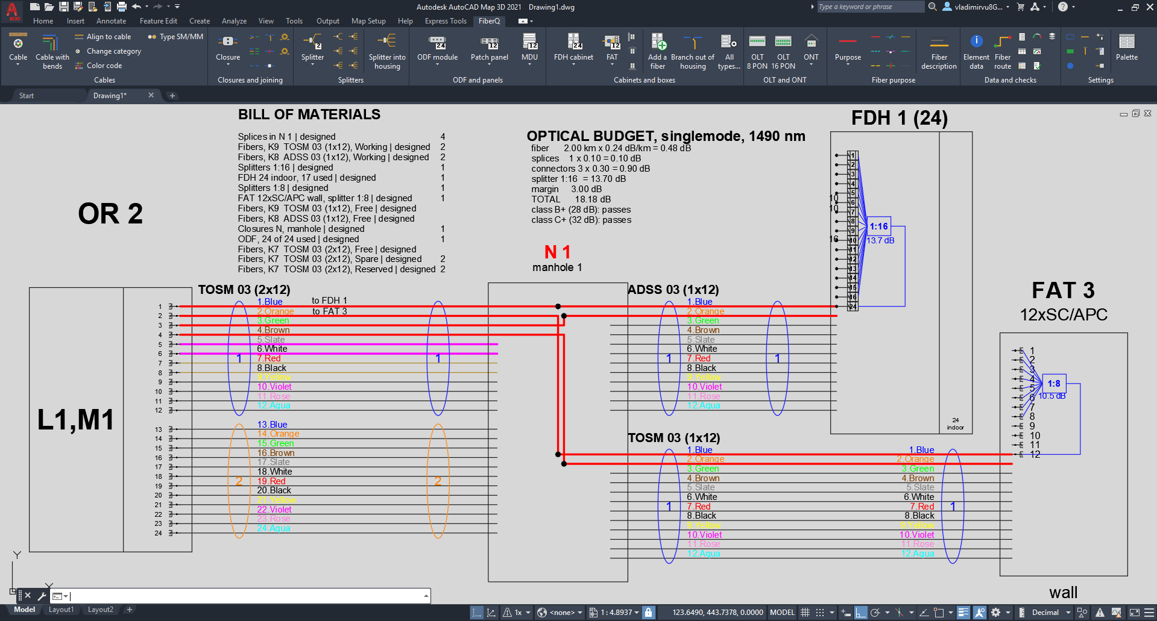The height and width of the screenshot is (621, 1157).
Task: Open the Feature Edit tab
Action: tap(159, 21)
